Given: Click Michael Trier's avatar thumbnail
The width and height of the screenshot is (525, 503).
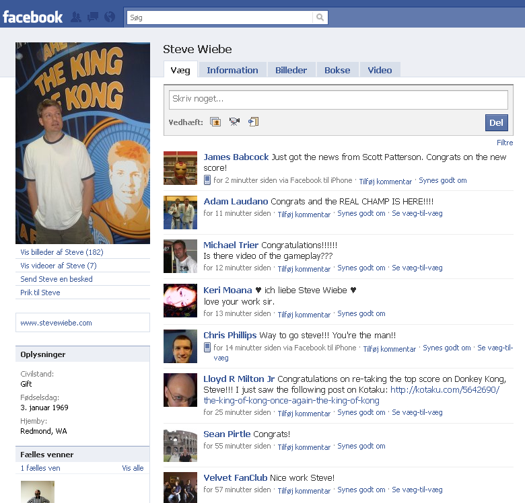Looking at the screenshot, I should (180, 256).
